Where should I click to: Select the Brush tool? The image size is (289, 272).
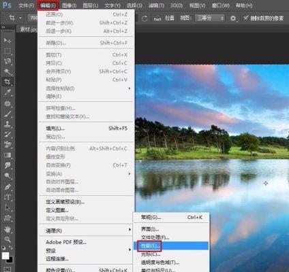point(7,114)
